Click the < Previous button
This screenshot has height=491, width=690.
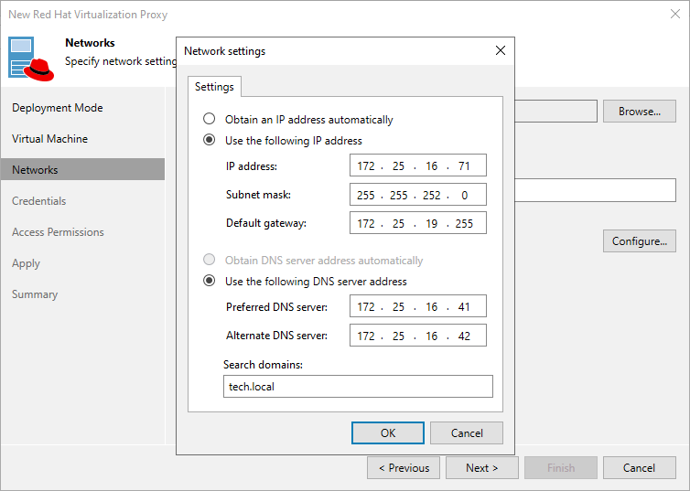pos(404,468)
